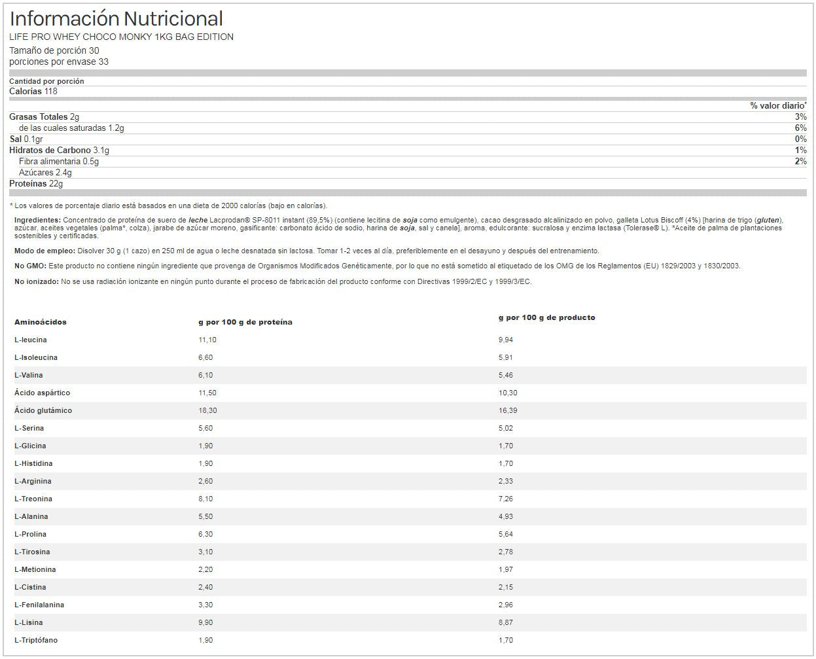816x659 pixels.
Task: Select the 'L-Tirosina' row label
Action: tap(32, 552)
